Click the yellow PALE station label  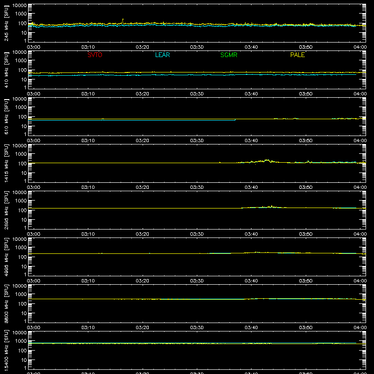click(x=297, y=55)
